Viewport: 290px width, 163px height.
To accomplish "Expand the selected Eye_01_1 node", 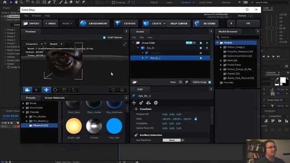I will 143,58.
